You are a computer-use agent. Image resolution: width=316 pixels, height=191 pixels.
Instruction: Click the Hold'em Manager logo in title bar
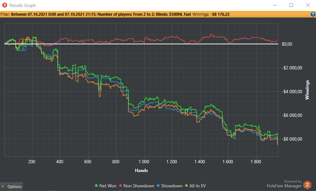(5, 5)
